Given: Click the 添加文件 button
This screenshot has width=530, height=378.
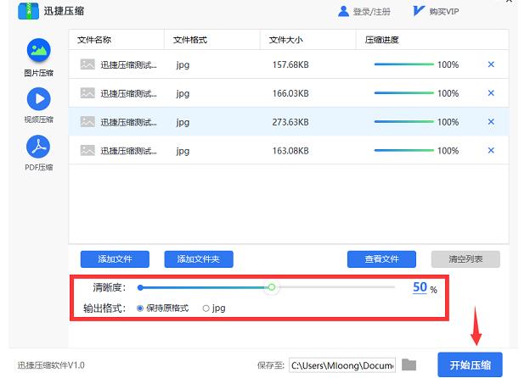Looking at the screenshot, I should tap(114, 259).
